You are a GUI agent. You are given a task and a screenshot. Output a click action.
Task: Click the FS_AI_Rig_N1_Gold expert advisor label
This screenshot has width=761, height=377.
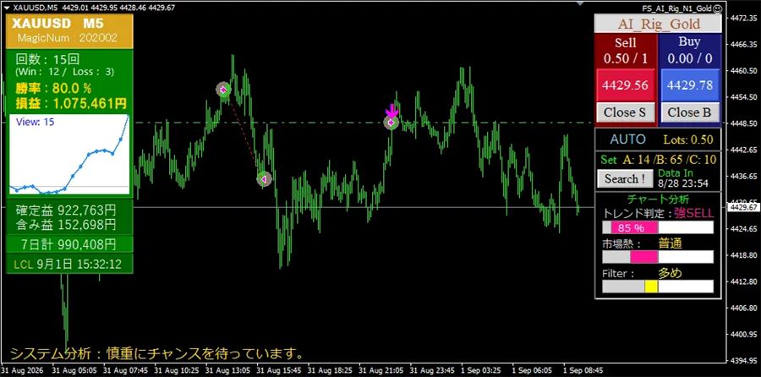pyautogui.click(x=677, y=8)
